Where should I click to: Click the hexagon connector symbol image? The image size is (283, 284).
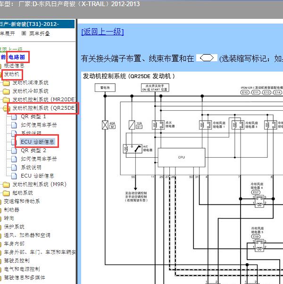tap(207, 58)
